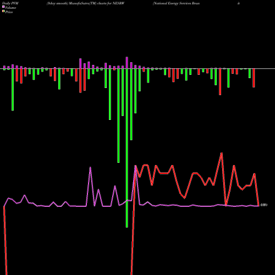Click the 'MunafaSutra(TM) charts for NESRW' heading
275x275 pixels.
(96, 3)
